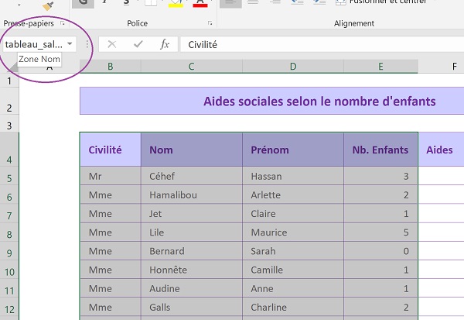
Task: Select cell containing Jet
Action: coord(192,213)
